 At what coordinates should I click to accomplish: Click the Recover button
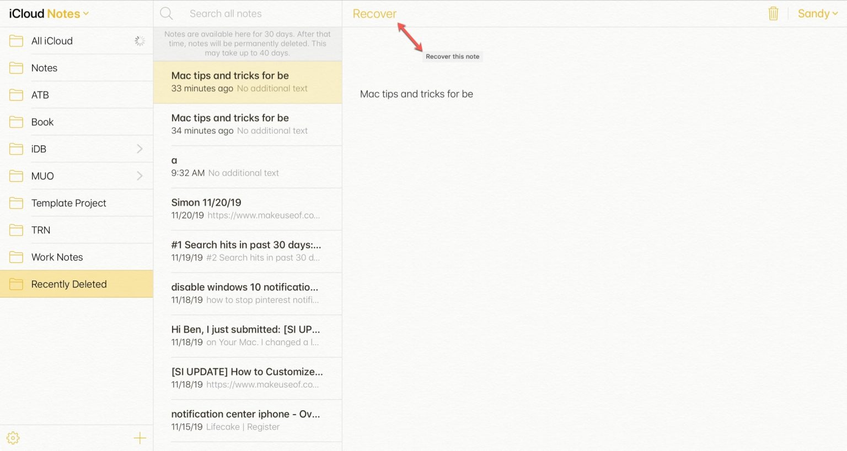click(374, 14)
